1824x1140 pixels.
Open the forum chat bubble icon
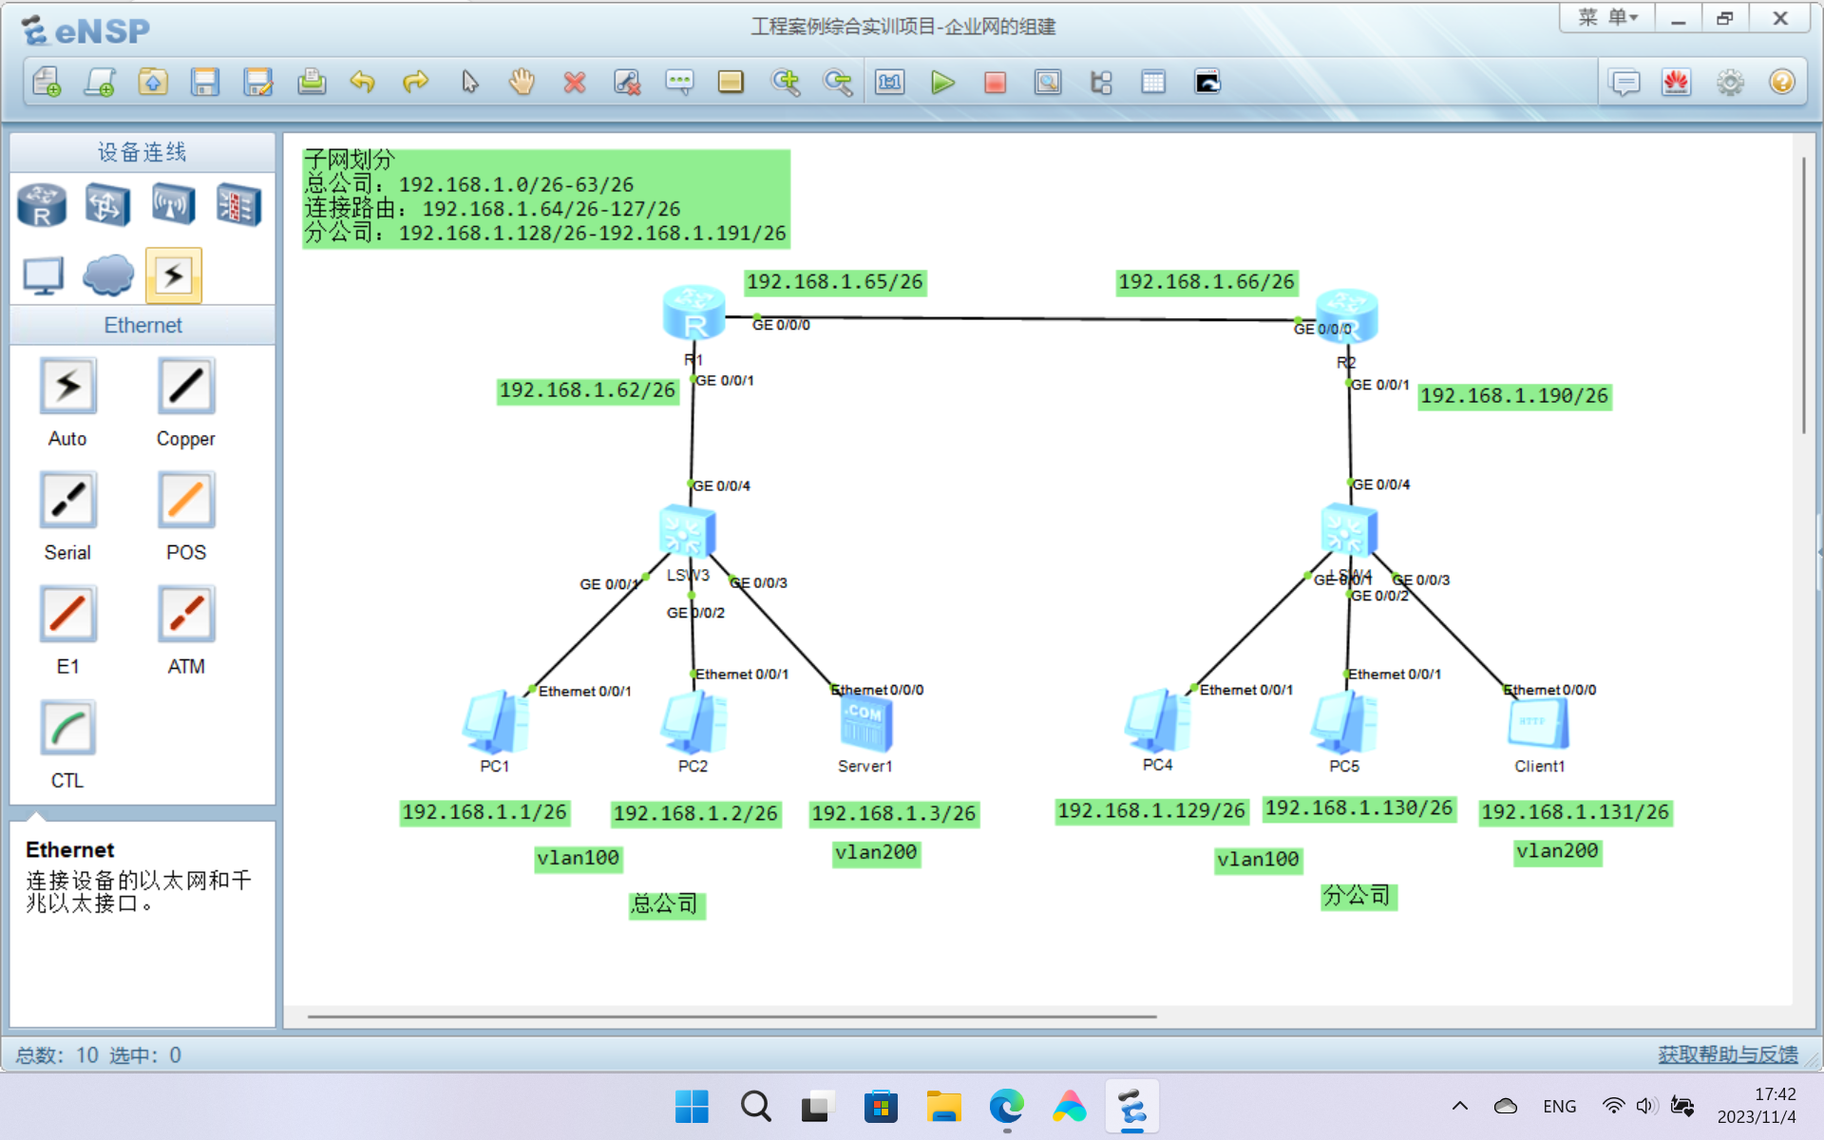click(x=1625, y=83)
